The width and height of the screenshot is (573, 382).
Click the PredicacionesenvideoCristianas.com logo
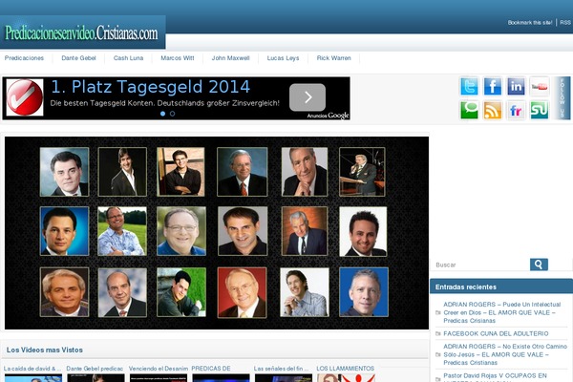click(x=81, y=33)
